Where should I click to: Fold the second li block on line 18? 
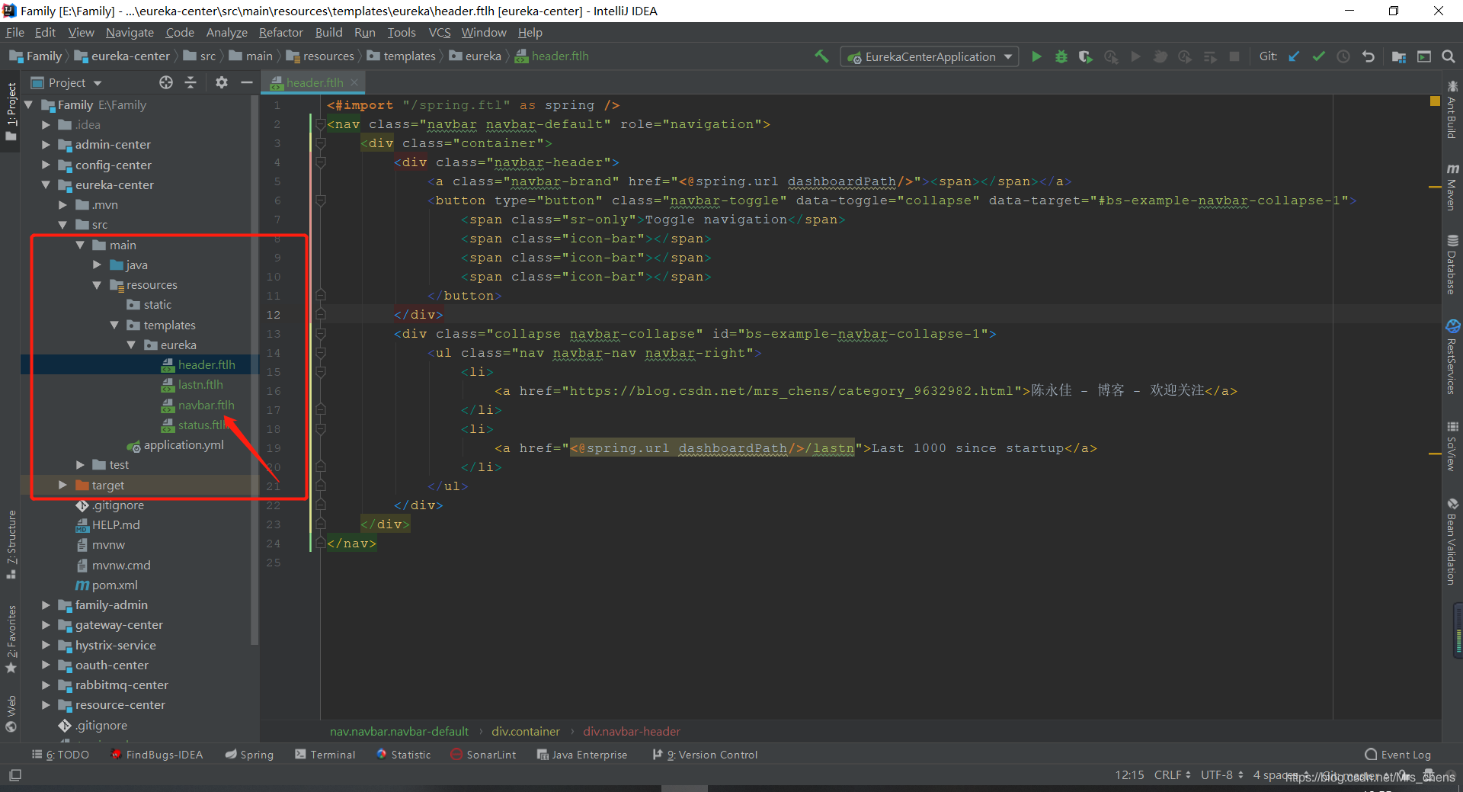click(x=321, y=429)
